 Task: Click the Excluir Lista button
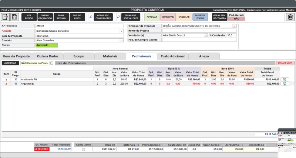click(285, 63)
